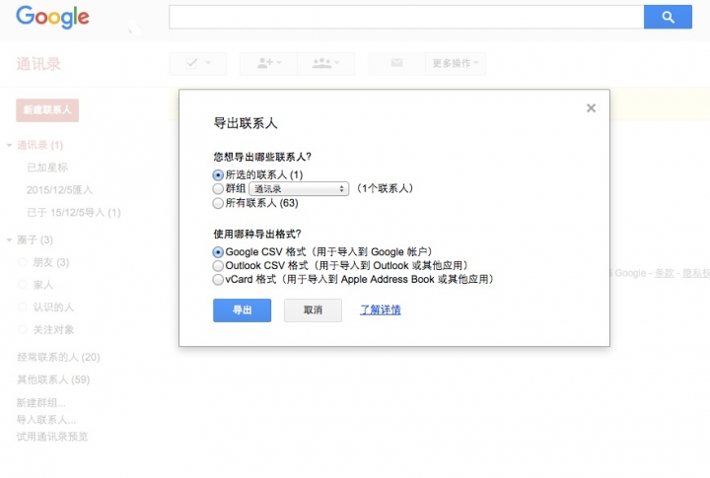Select the 认识的人 circle
This screenshot has height=478, width=710.
(x=53, y=307)
